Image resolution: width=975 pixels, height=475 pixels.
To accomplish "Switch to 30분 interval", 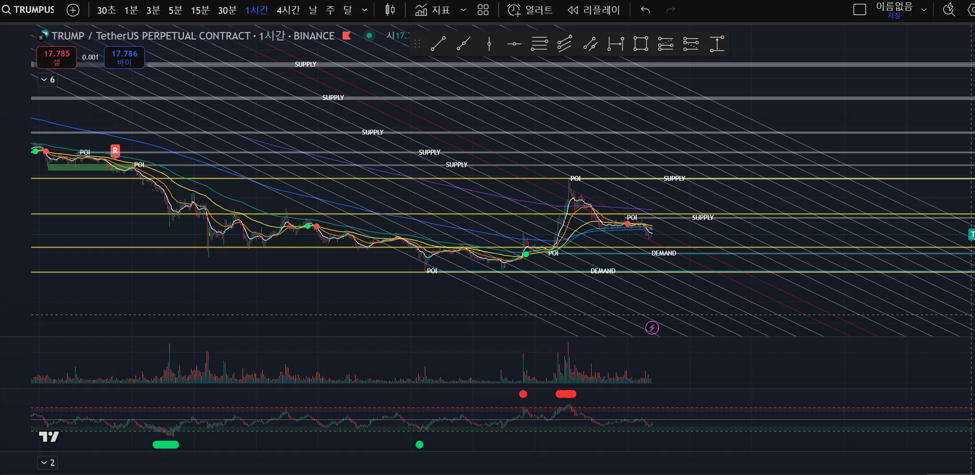I will [227, 10].
